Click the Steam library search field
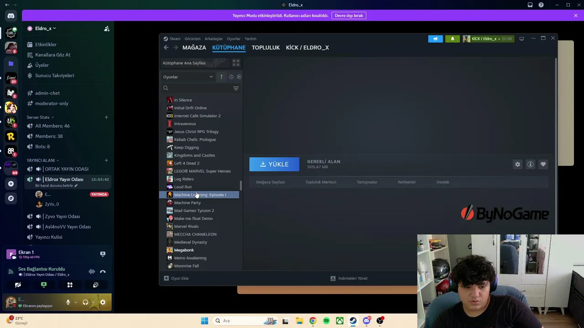This screenshot has width=584, height=328. click(x=196, y=88)
